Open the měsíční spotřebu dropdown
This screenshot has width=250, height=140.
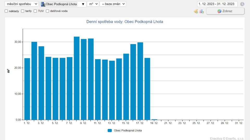[21, 4]
